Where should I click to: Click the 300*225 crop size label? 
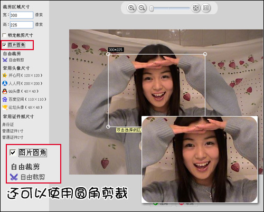pos(116,50)
